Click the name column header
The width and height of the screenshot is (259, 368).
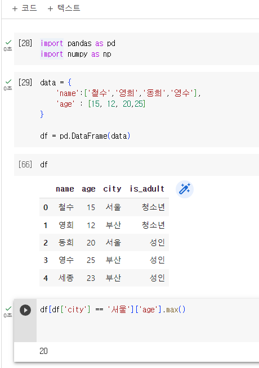65,189
